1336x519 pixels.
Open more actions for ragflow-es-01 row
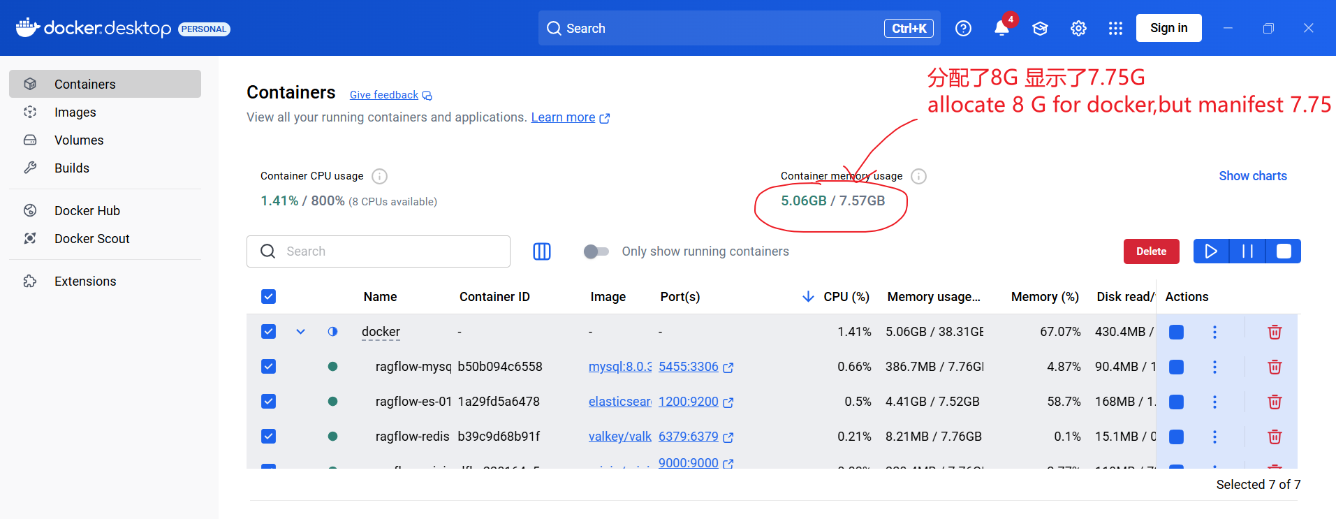(1214, 402)
